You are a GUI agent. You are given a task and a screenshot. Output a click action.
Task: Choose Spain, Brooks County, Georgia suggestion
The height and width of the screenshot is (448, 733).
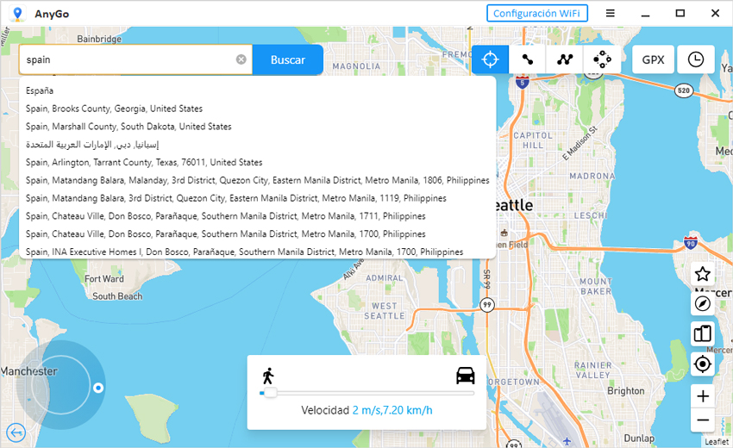coord(114,109)
